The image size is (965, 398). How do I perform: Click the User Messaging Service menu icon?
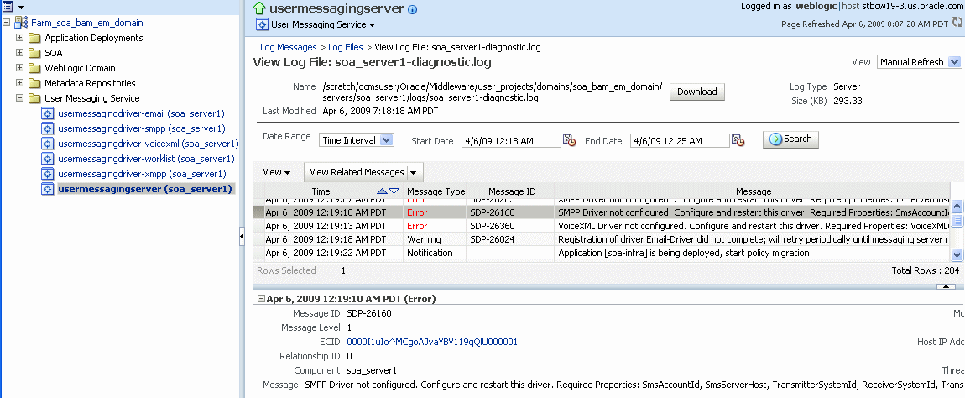(262, 25)
